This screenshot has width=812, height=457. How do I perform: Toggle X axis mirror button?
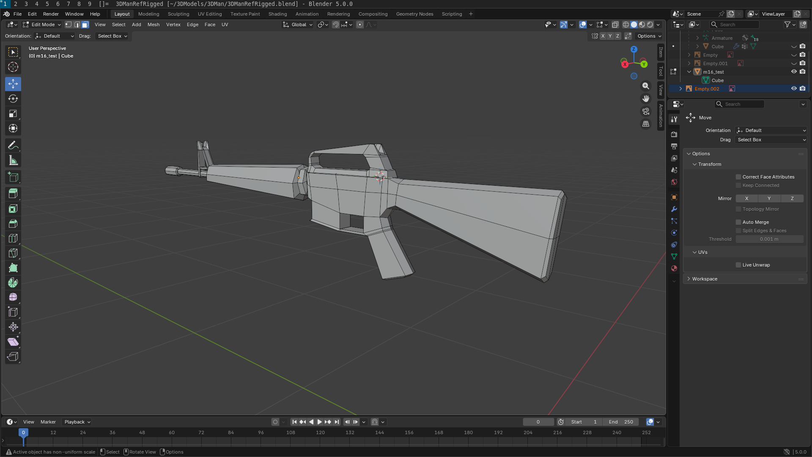coord(746,198)
